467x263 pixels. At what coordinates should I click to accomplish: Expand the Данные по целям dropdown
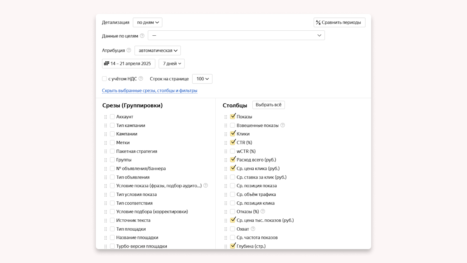pyautogui.click(x=236, y=35)
